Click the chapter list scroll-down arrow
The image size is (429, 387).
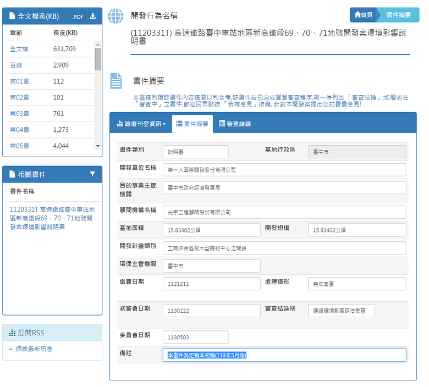(98, 146)
